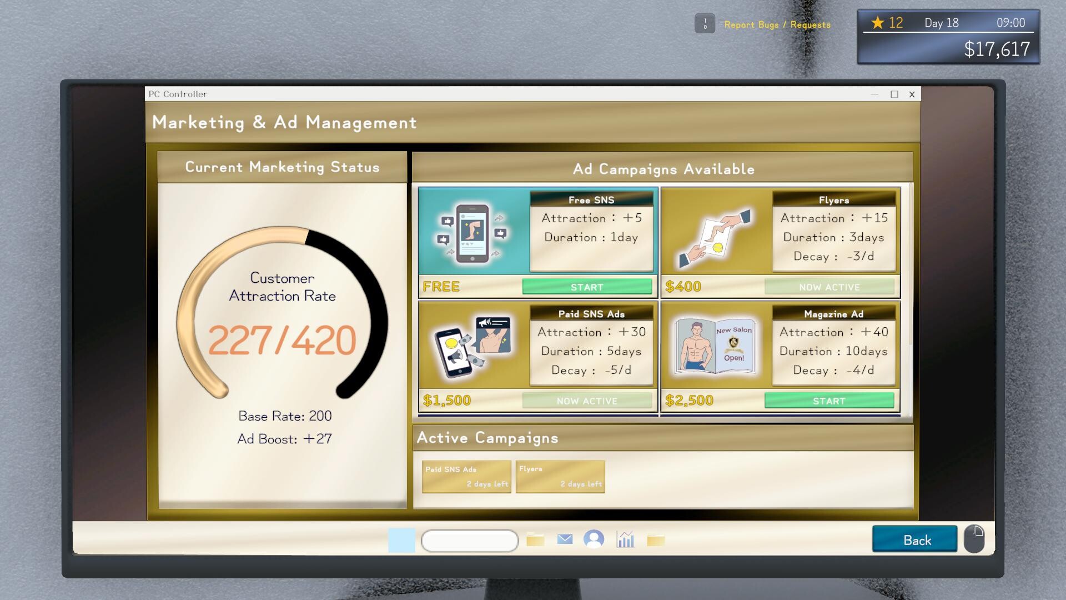Click the mouse icon beside the Back button
1066x600 pixels.
click(x=975, y=538)
